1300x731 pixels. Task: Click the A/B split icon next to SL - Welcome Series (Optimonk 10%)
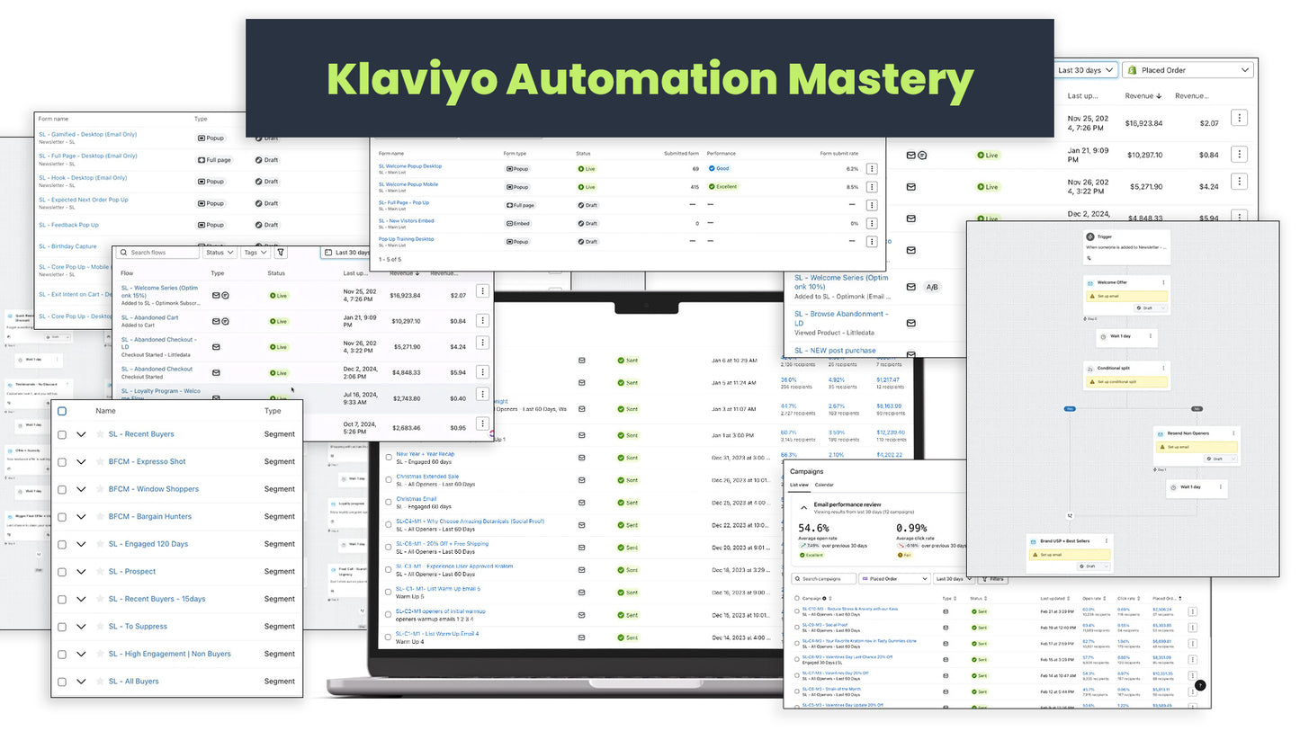coord(933,286)
